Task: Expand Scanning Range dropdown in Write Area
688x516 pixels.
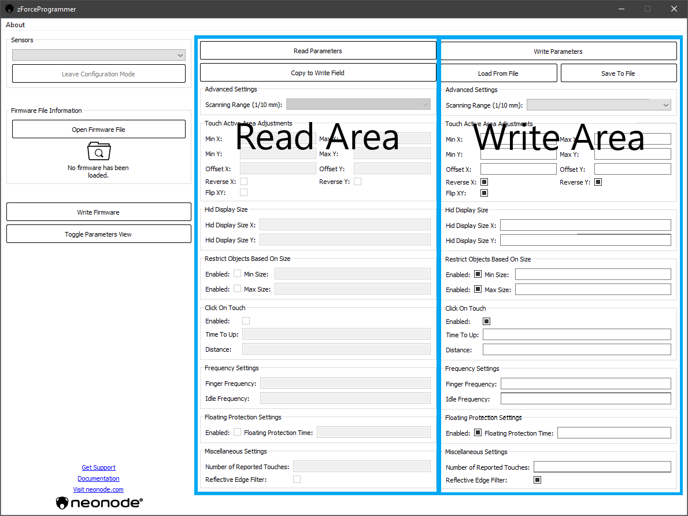Action: coord(598,105)
